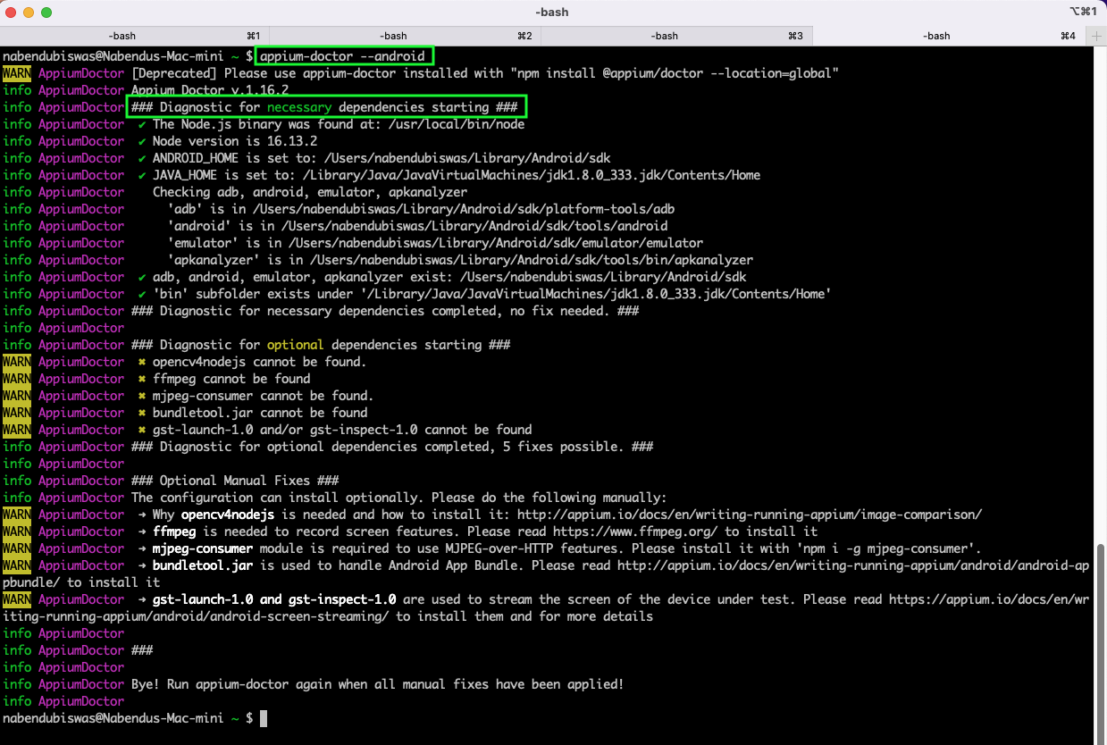
Task: Click the cursor block at the final prompt
Action: tap(264, 718)
